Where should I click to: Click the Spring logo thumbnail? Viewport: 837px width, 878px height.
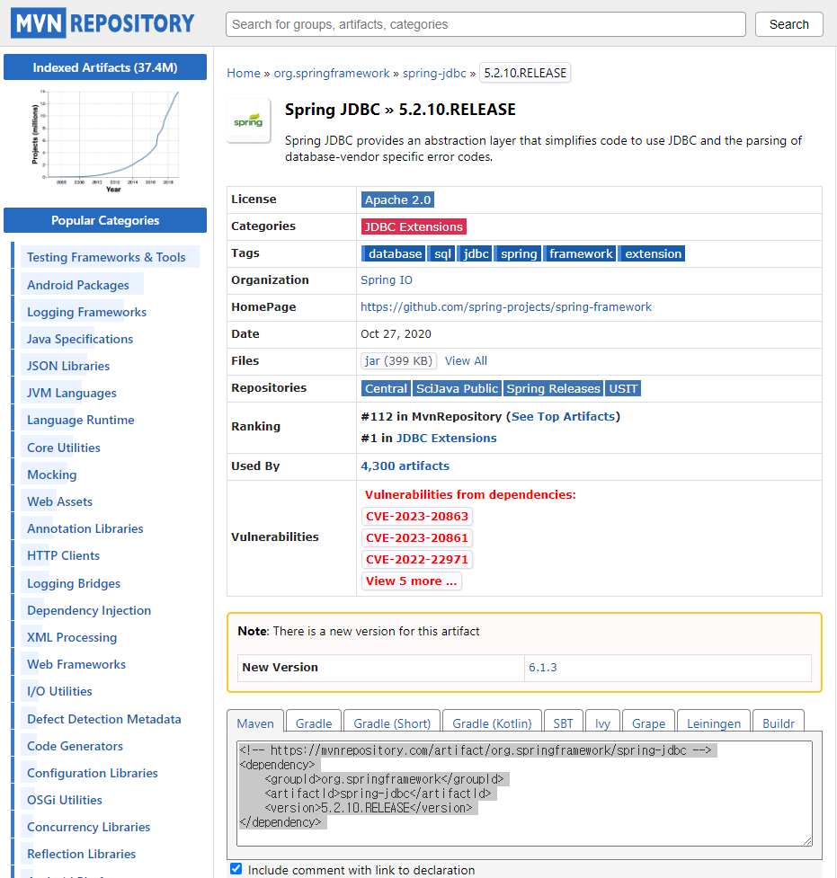pos(248,121)
